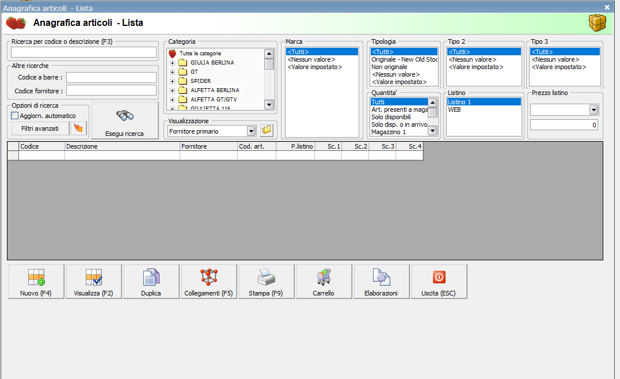This screenshot has height=379, width=620.
Task: Click the Sc.1 discount column header
Action: click(x=328, y=146)
